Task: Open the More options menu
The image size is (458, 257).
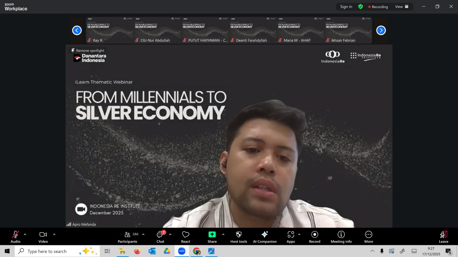Action: point(368,237)
